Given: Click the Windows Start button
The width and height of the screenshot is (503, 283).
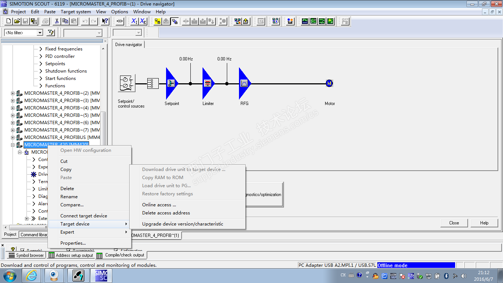Looking at the screenshot, I should 9,276.
